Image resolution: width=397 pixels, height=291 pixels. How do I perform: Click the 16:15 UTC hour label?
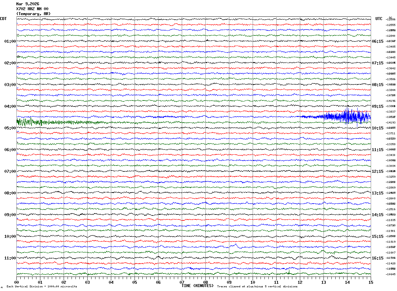tap(378, 258)
